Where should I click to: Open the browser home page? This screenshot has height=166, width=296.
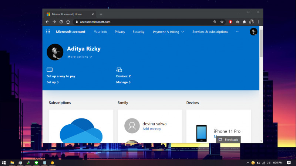pyautogui.click(x=68, y=22)
